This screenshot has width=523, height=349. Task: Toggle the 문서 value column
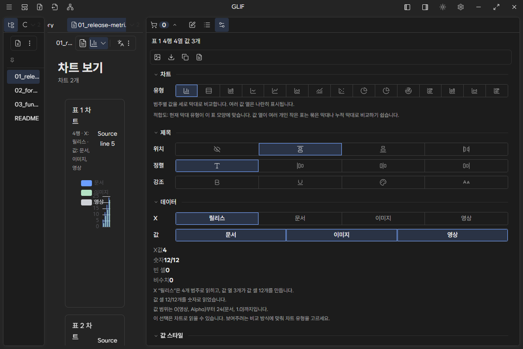(231, 235)
